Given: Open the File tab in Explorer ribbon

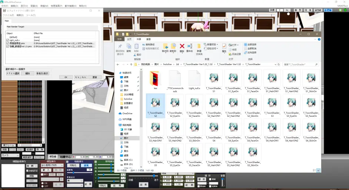Looking at the screenshot, I should [x=120, y=39].
